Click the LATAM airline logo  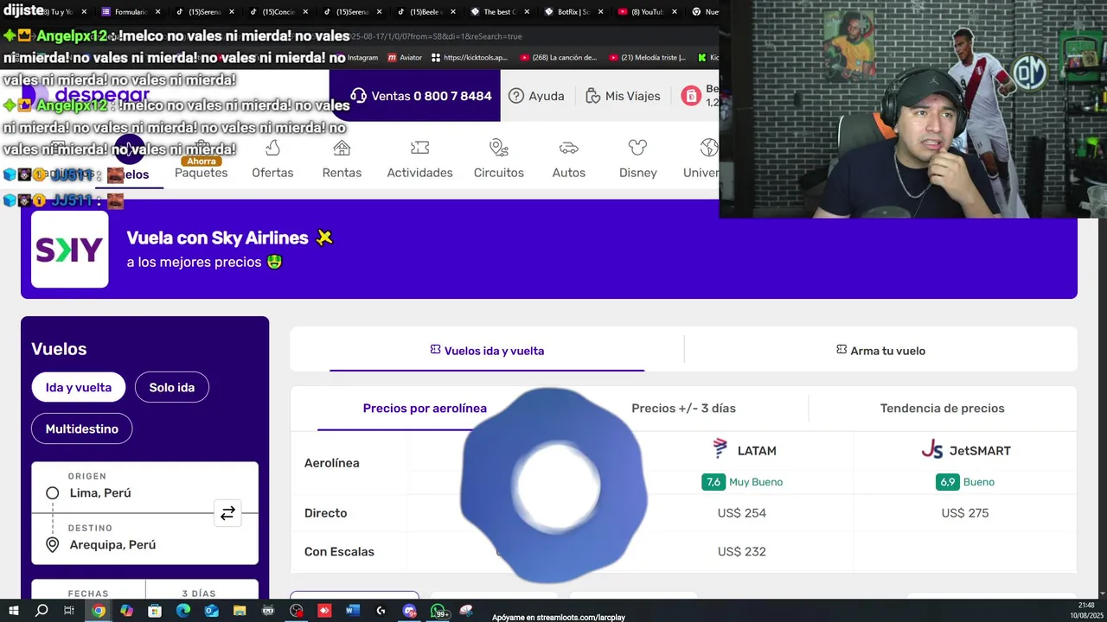coord(720,448)
